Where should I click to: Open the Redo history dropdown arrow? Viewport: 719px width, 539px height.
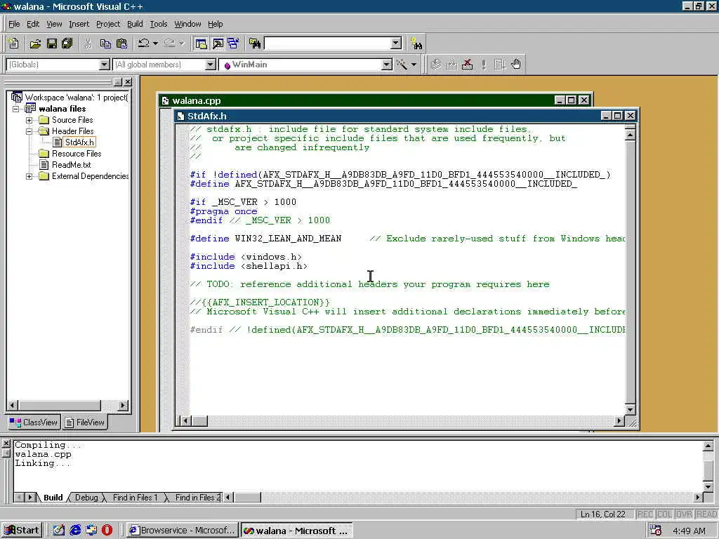point(182,44)
